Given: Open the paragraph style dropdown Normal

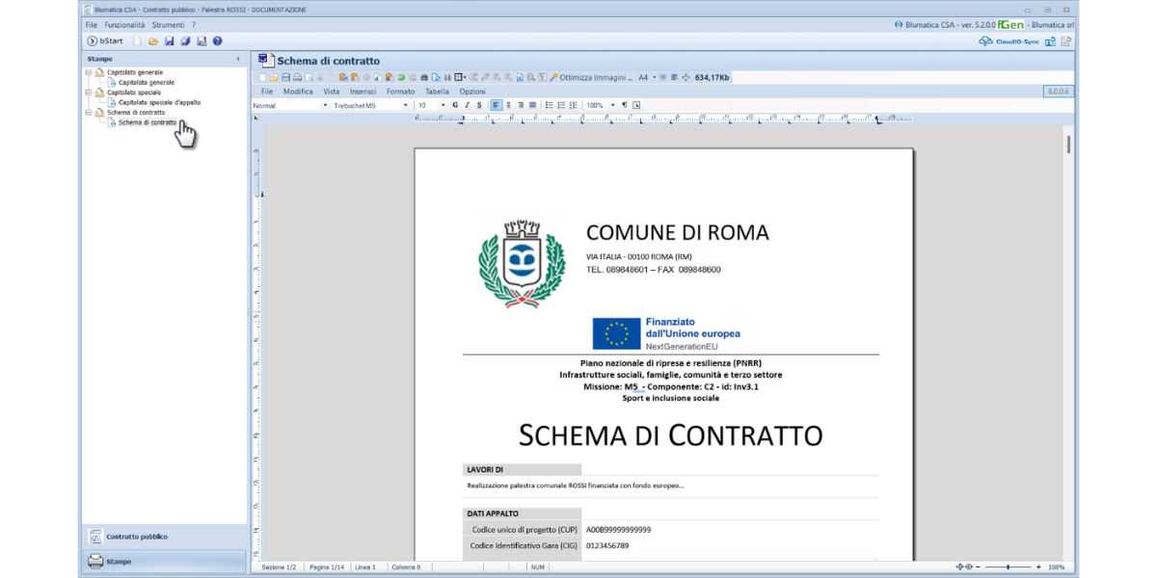Looking at the screenshot, I should [x=289, y=105].
